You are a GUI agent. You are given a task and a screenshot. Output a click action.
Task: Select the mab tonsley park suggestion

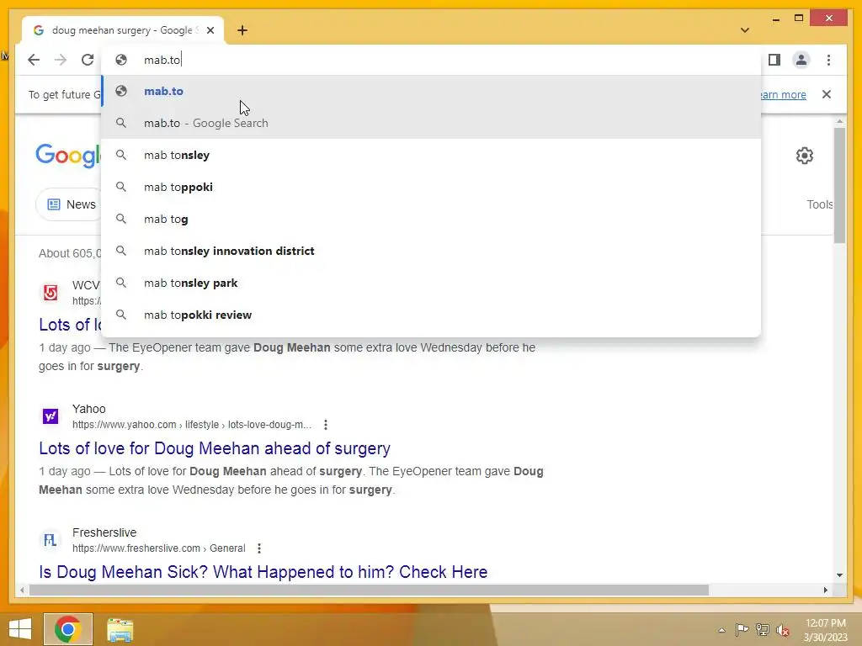[x=432, y=283]
